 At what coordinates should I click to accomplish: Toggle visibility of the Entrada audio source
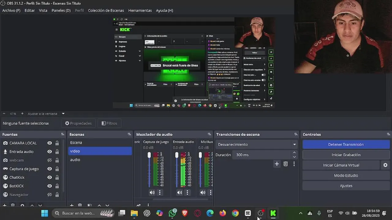coord(50,152)
